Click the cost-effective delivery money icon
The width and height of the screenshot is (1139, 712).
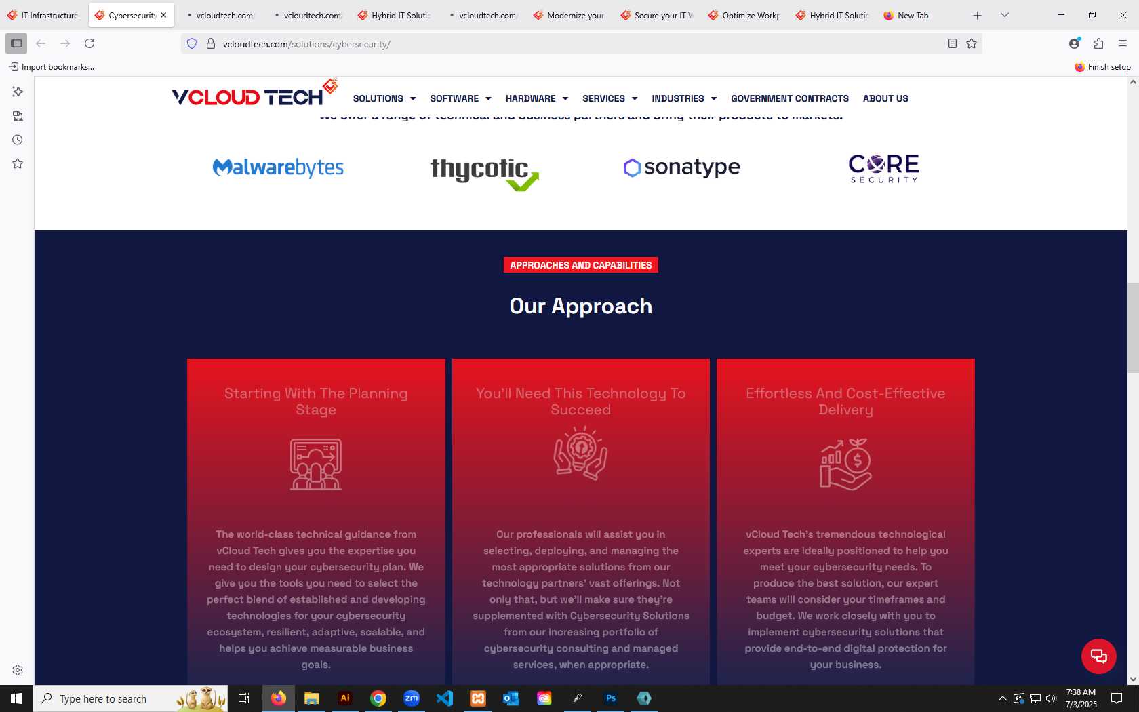pos(845,464)
